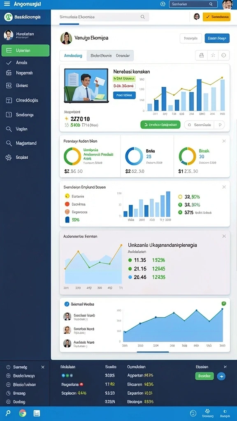Click the green Bnavdea button in the bottom panel
Screen dimensions: 237x421
[204, 376]
